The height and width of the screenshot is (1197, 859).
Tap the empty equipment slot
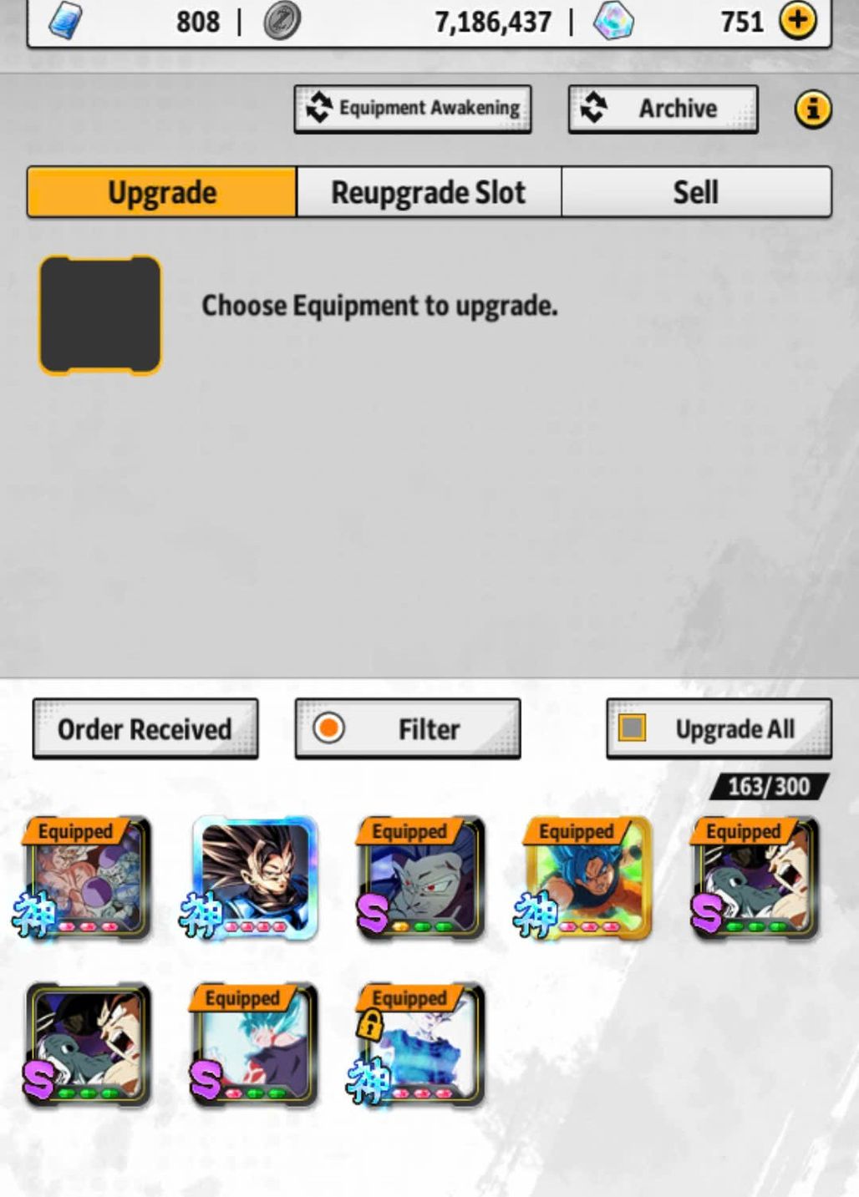[x=100, y=315]
